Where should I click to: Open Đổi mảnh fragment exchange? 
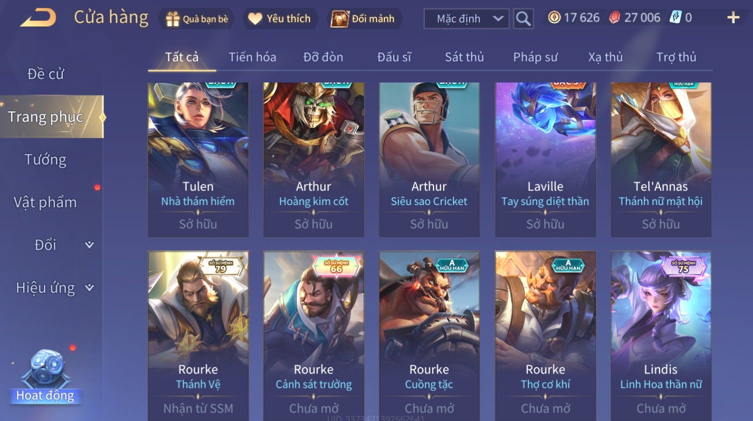(x=363, y=19)
